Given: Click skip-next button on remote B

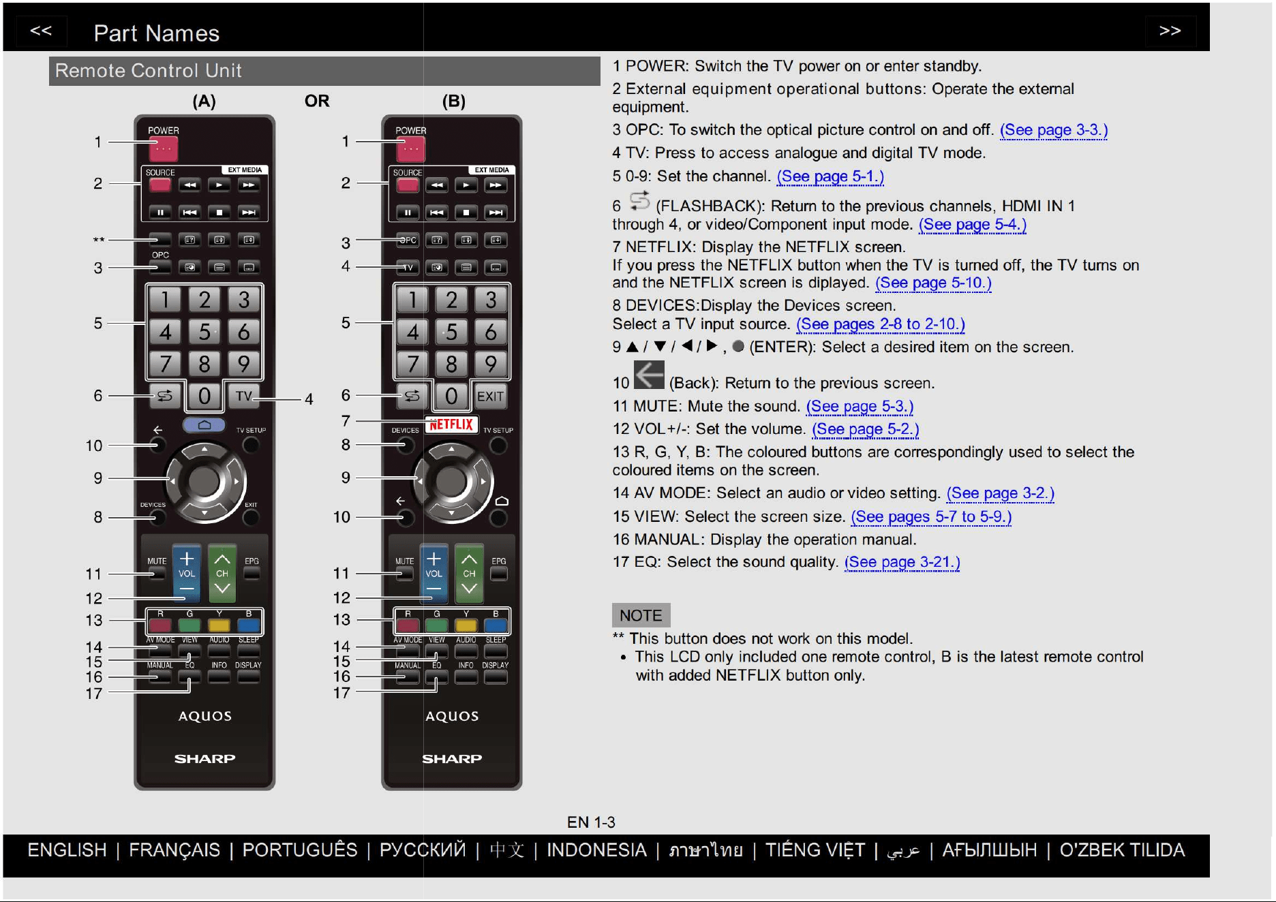Looking at the screenshot, I should point(496,213).
